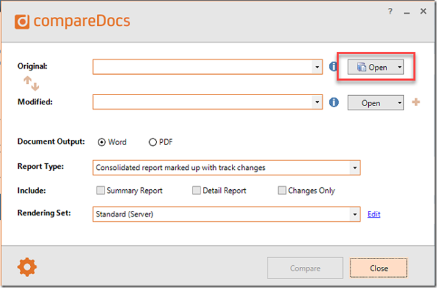Viewport: 437px width, 288px height.
Task: Click the Compare button
Action: (305, 268)
